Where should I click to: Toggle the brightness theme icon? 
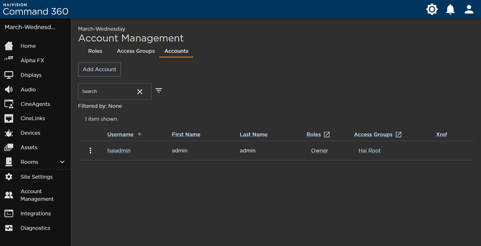[x=432, y=9]
